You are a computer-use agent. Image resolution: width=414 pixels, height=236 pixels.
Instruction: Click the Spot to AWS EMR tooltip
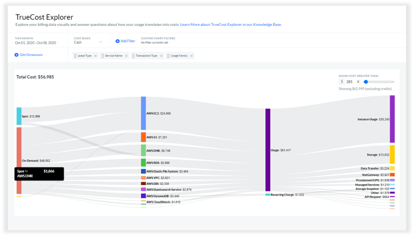click(x=39, y=174)
